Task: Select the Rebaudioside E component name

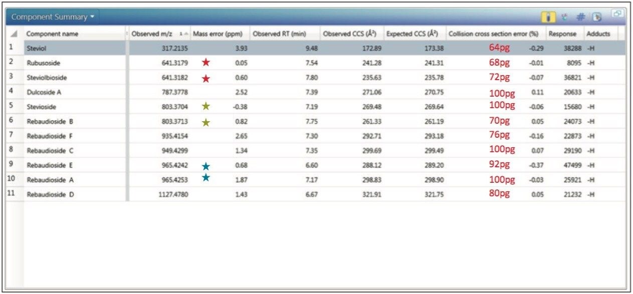Action: (x=50, y=165)
